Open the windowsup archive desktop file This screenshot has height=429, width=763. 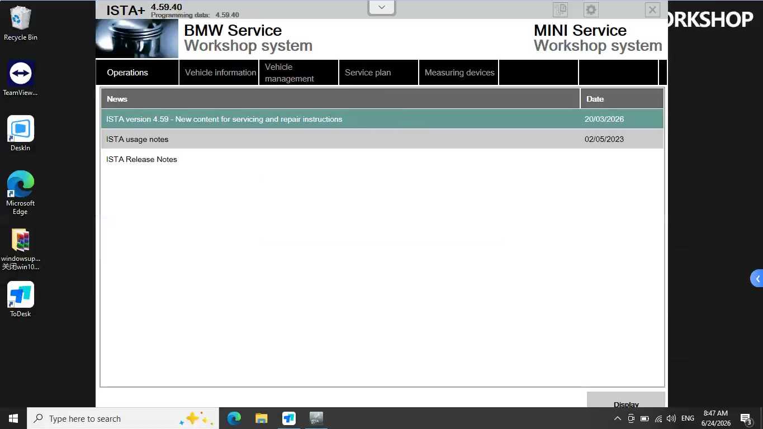(x=21, y=249)
